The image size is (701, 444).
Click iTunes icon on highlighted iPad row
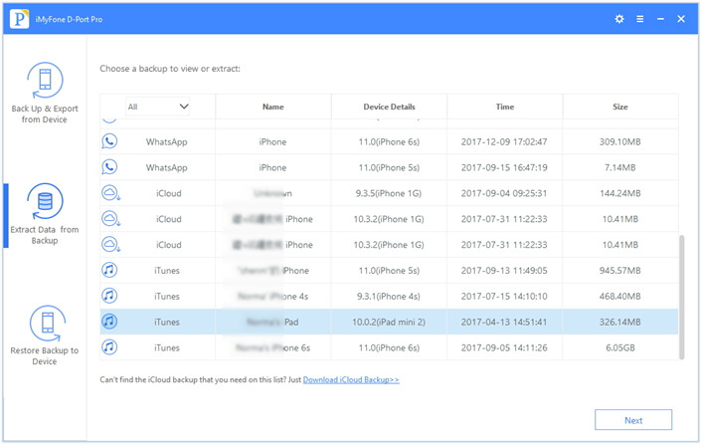(109, 322)
